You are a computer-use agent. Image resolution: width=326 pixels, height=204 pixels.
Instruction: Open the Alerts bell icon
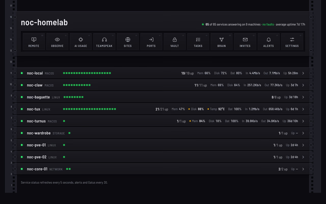[x=268, y=40]
